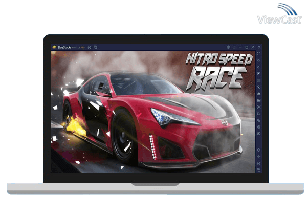Open recent apps icon at sidebar bottom
Screen dimensions: 308x212
(259, 169)
